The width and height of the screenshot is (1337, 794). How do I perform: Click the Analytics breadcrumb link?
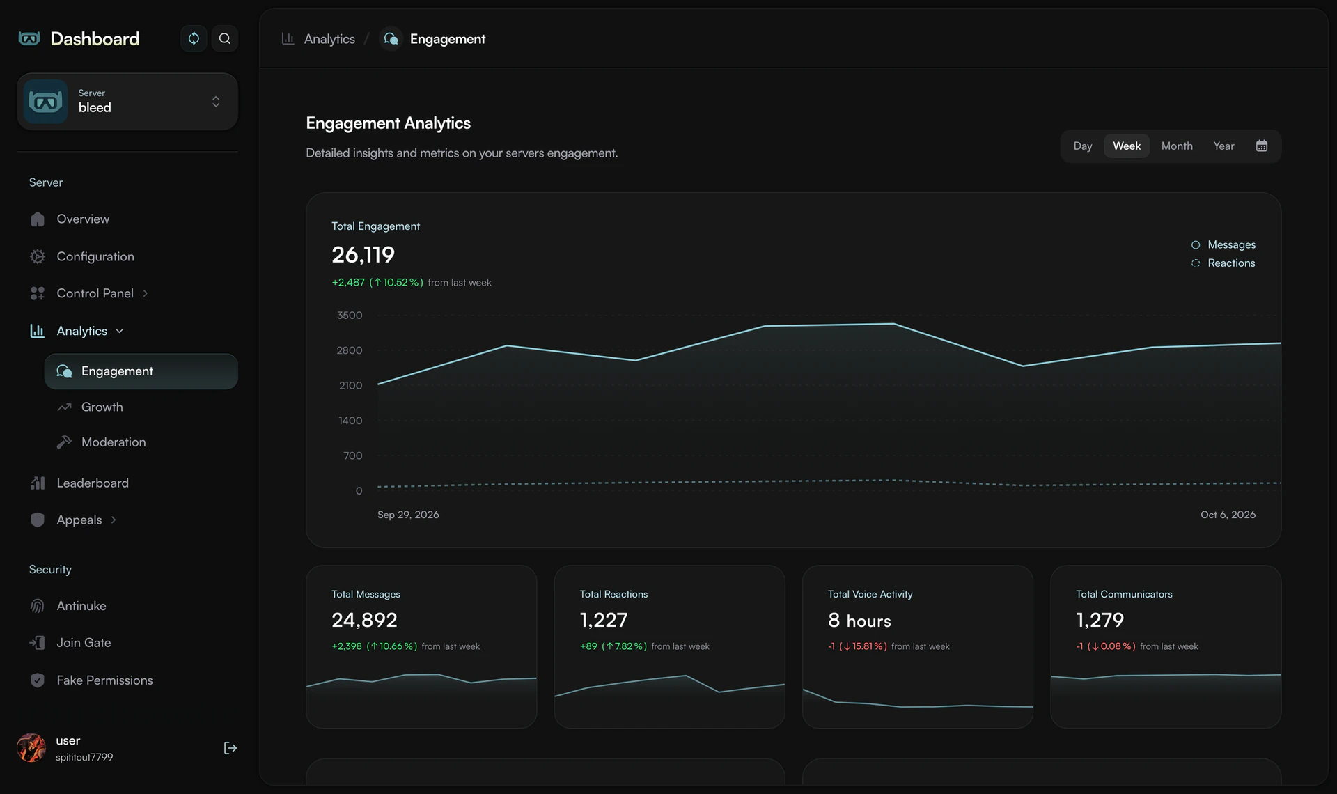tap(329, 39)
